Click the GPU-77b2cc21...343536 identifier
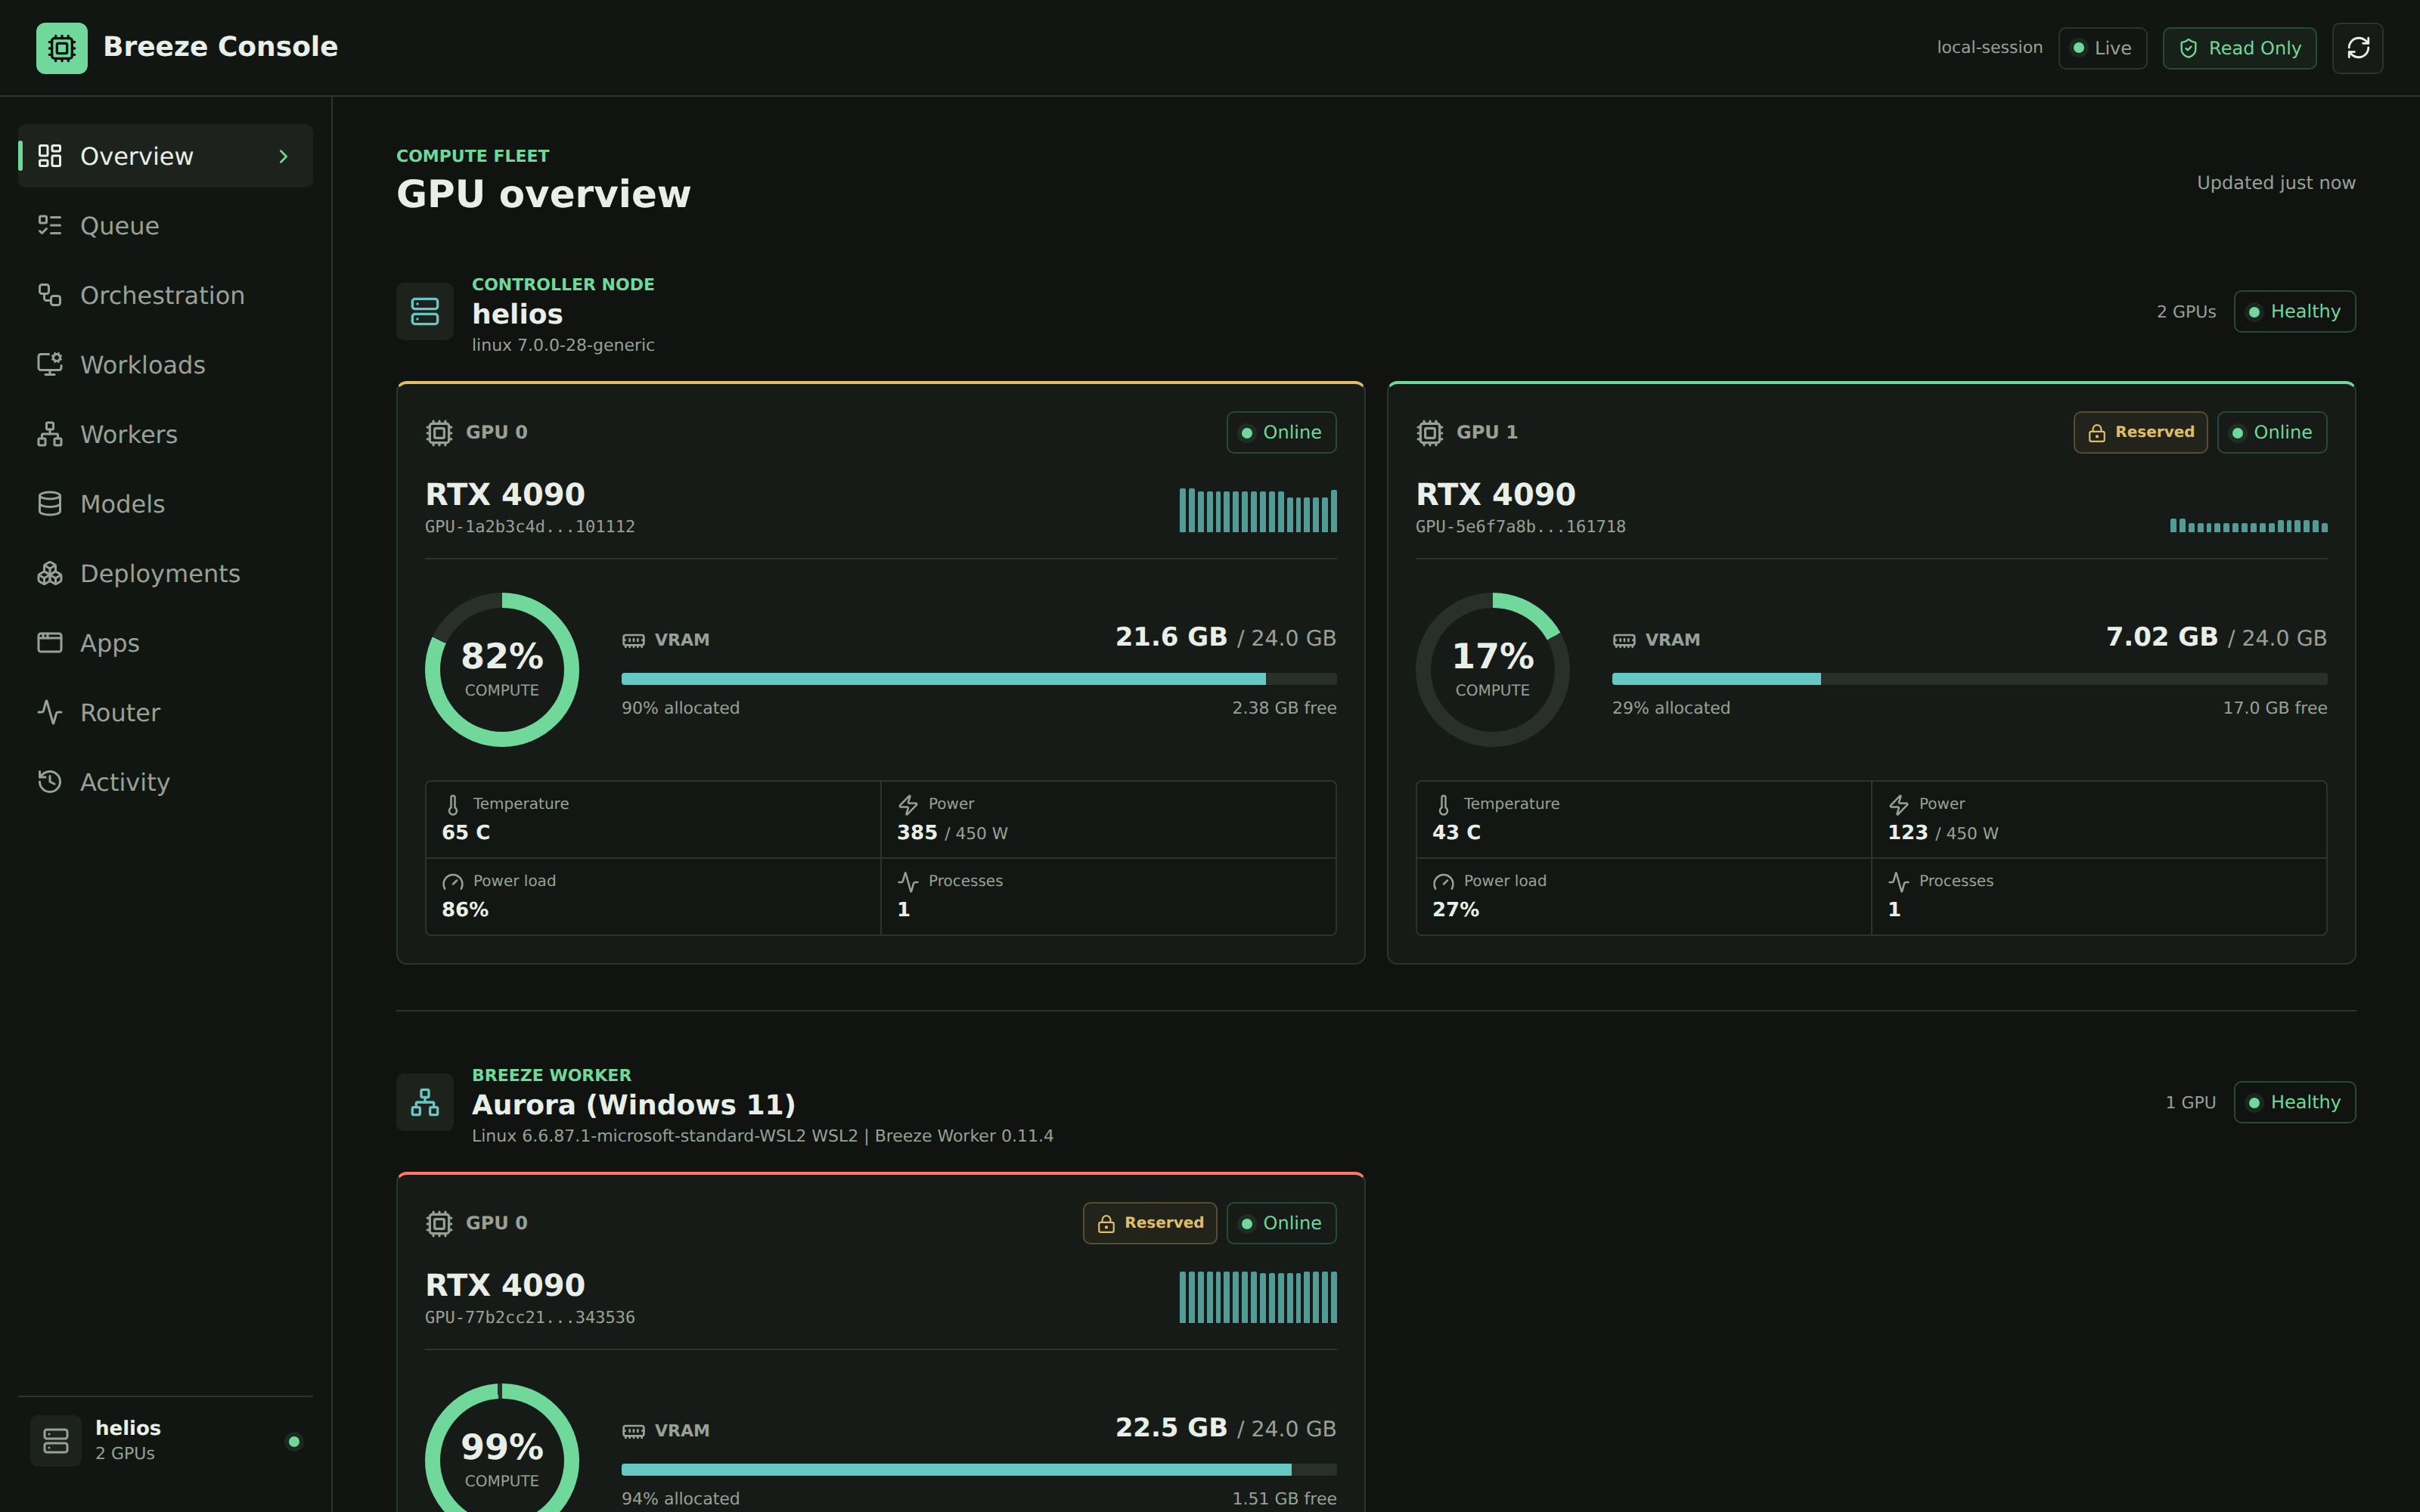This screenshot has height=1512, width=2420. 530,1317
